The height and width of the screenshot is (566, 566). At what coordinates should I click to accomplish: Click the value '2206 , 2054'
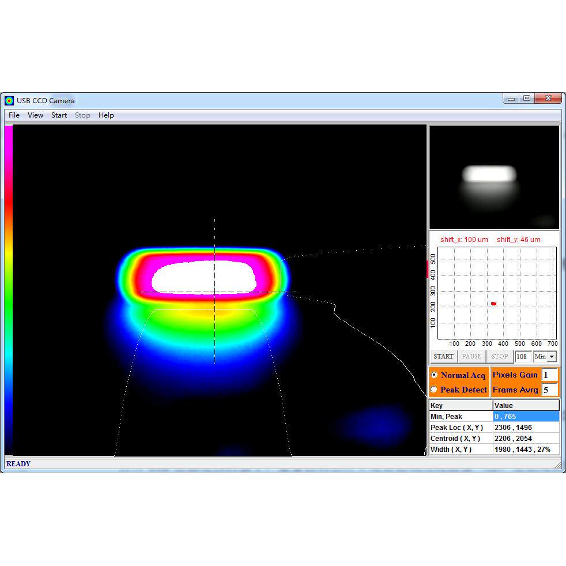tap(513, 438)
